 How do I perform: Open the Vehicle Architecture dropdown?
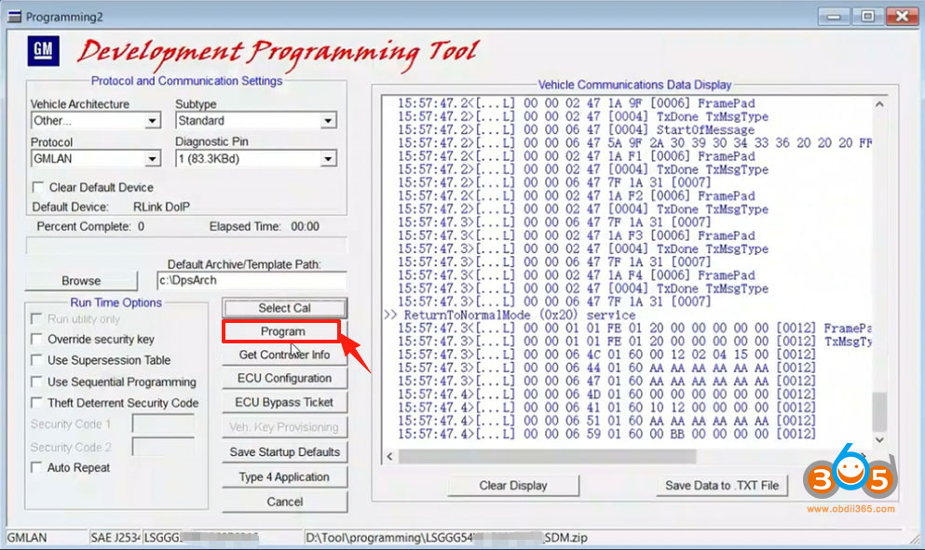tap(153, 121)
